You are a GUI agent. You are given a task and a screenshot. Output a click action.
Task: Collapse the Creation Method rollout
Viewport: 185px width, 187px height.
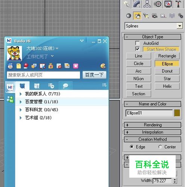[152, 139]
